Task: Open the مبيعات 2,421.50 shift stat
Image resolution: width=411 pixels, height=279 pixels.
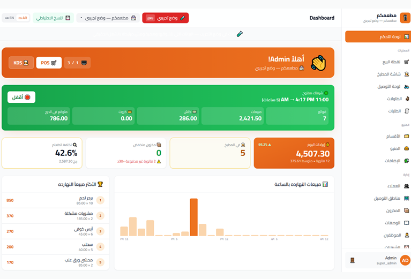Action: point(233,116)
